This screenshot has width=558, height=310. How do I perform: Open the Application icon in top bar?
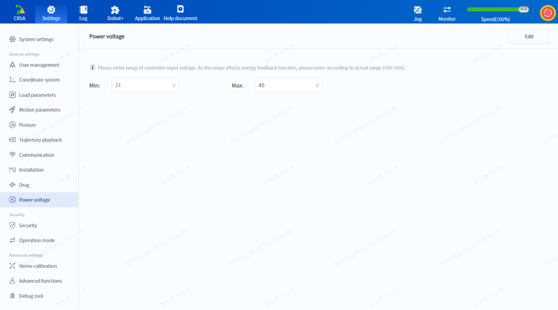pos(147,10)
